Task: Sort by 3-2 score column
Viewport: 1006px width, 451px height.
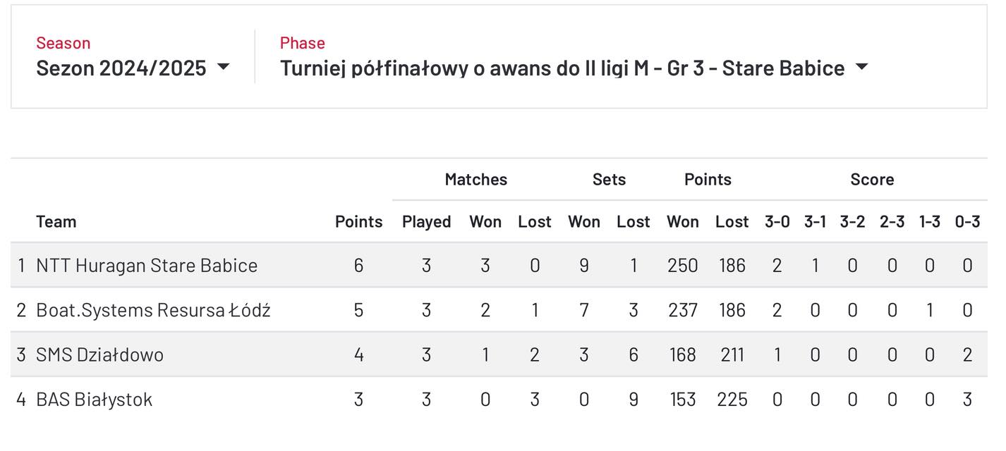Action: coord(852,222)
